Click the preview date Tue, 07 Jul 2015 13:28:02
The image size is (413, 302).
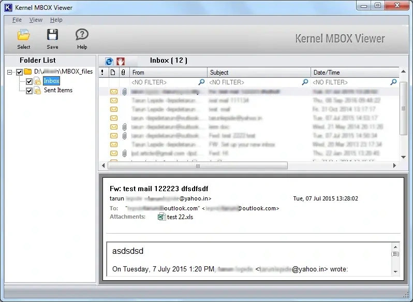(x=326, y=198)
